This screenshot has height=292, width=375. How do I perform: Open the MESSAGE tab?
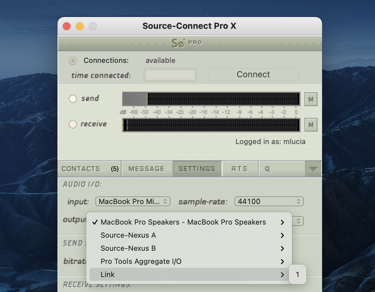pos(146,169)
